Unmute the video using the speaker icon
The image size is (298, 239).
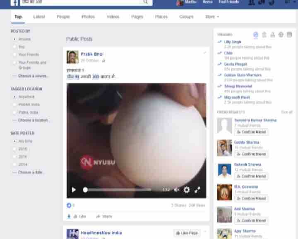(x=177, y=190)
